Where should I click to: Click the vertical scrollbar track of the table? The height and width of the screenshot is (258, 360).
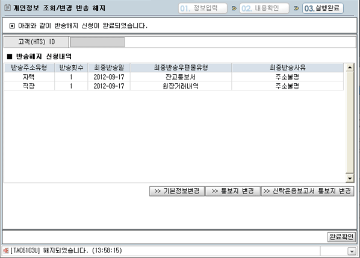point(350,122)
